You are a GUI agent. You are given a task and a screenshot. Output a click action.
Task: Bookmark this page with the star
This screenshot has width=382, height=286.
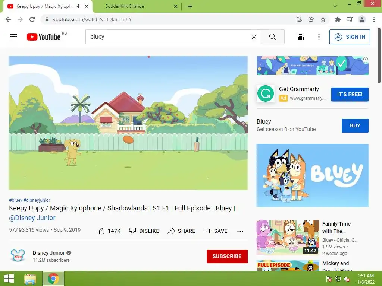[x=323, y=19]
